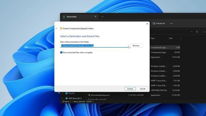Select the WMP11.AssocFile row sized 1,181 KB

tap(165, 81)
